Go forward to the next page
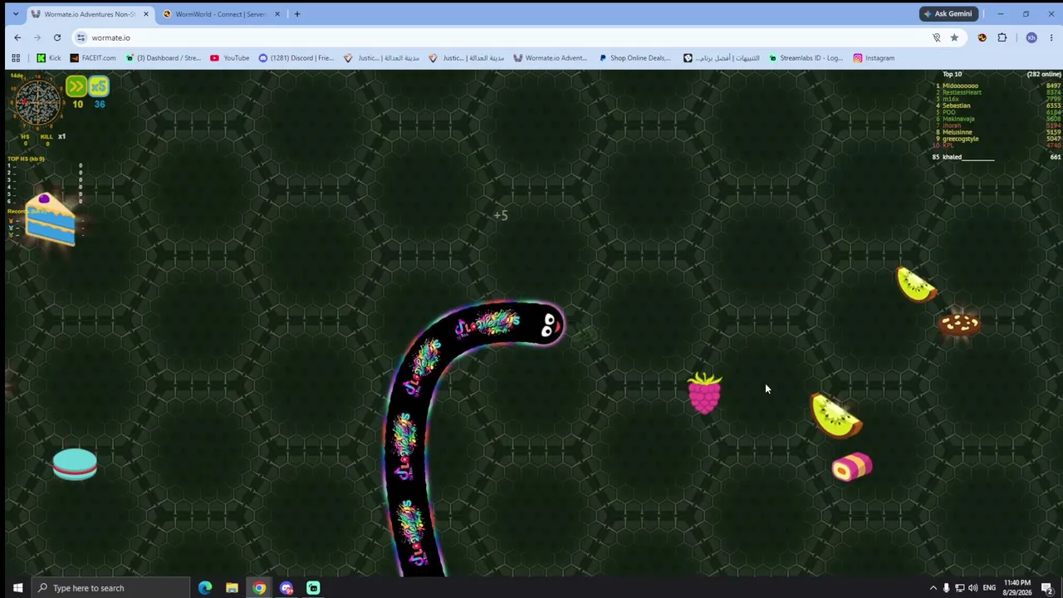This screenshot has width=1063, height=598. pos(37,37)
